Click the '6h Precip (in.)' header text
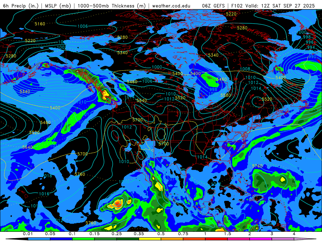The image size is (322, 241). pyautogui.click(x=21, y=6)
